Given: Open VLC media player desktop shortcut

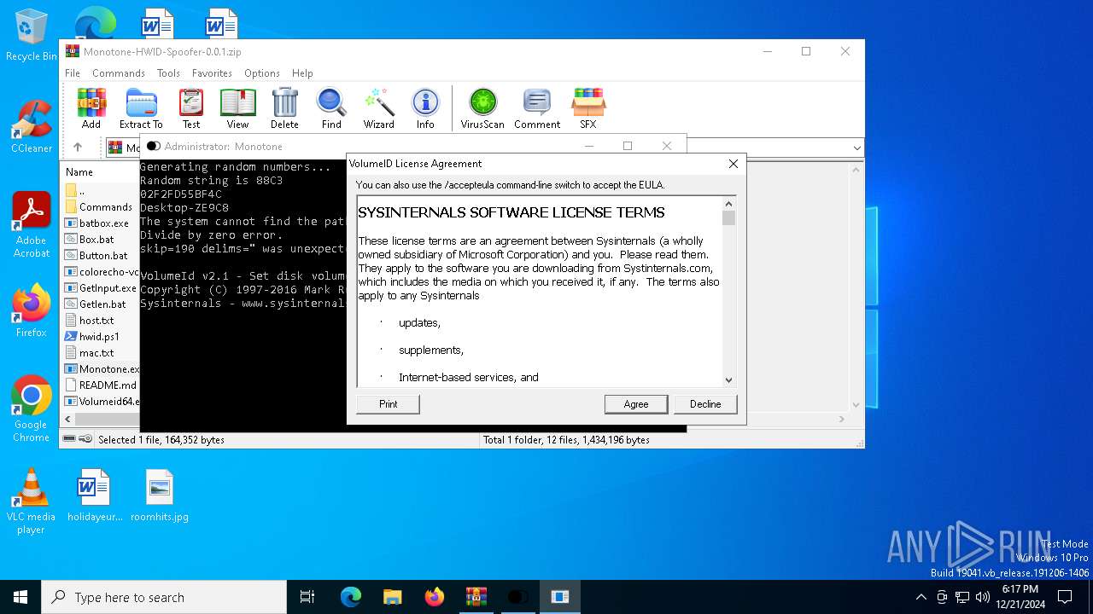Looking at the screenshot, I should coord(32,501).
